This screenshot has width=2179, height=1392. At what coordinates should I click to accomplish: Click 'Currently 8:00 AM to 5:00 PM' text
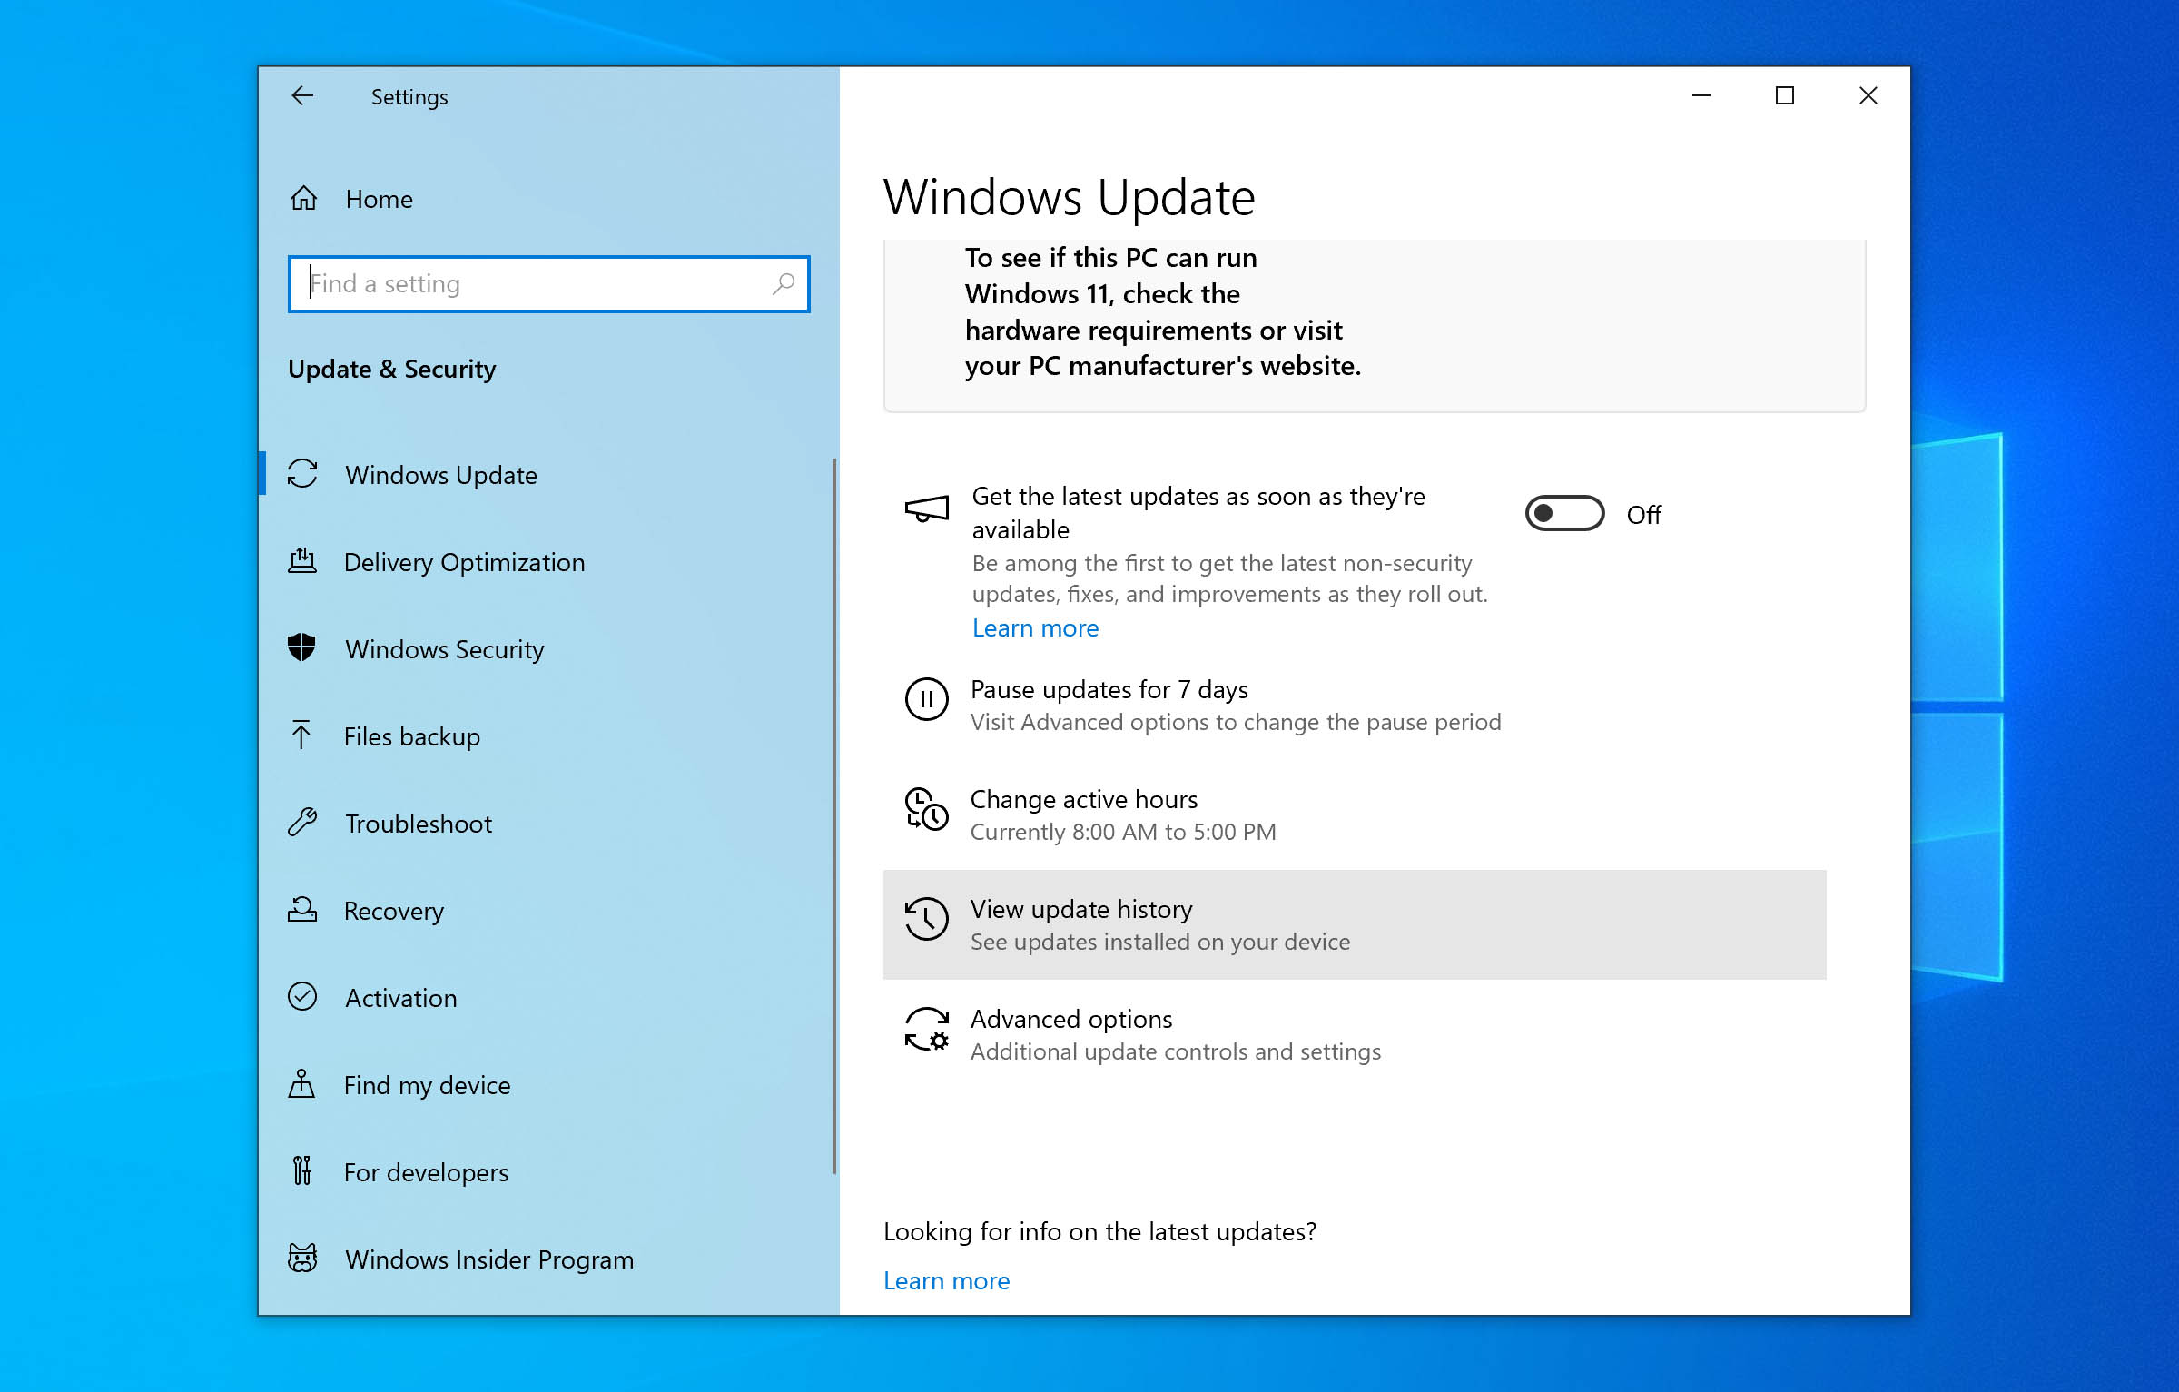coord(1123,832)
